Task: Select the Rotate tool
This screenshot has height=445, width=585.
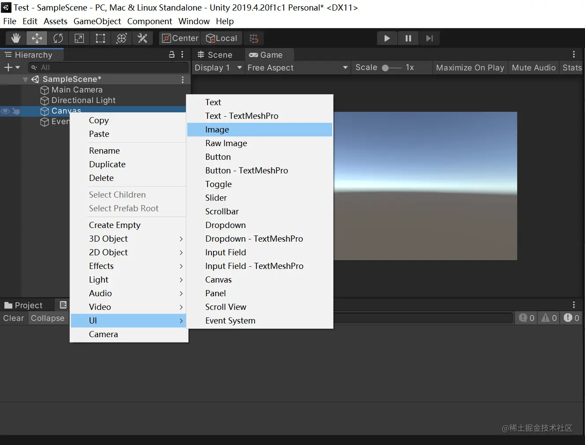Action: coord(58,38)
